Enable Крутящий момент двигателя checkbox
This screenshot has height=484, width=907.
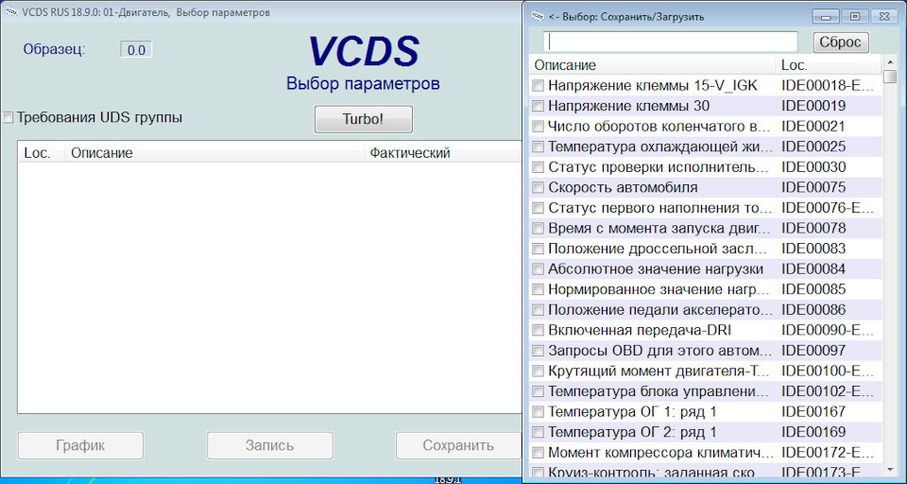click(538, 371)
